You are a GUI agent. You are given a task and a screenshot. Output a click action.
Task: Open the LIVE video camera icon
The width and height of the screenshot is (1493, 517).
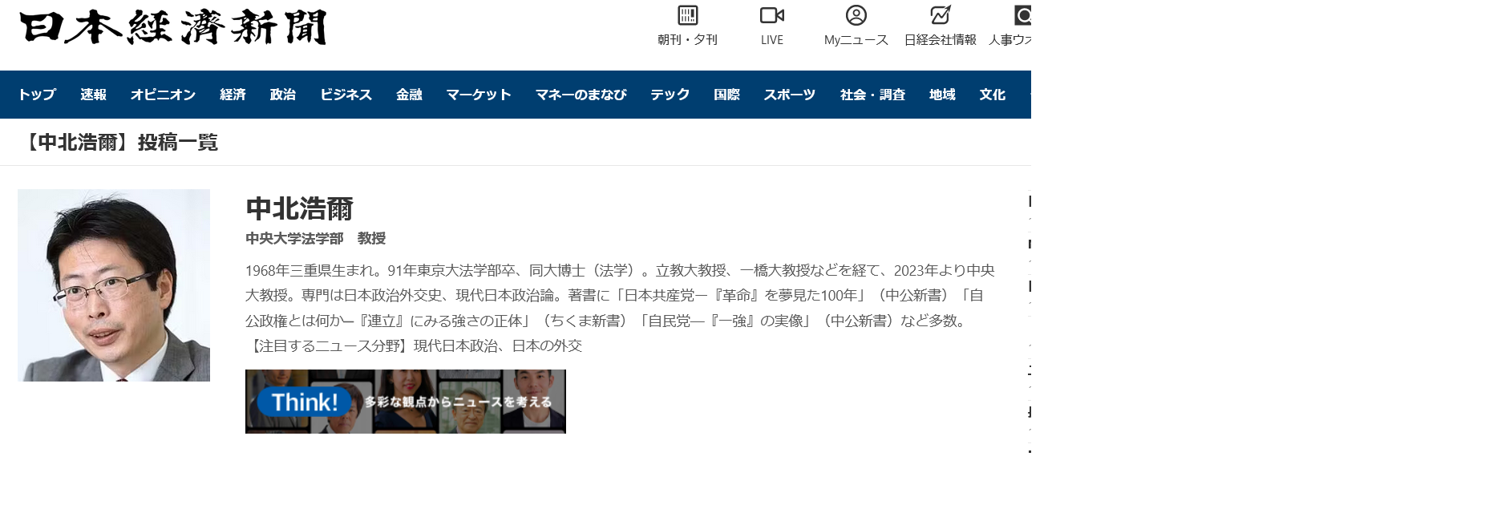771,15
